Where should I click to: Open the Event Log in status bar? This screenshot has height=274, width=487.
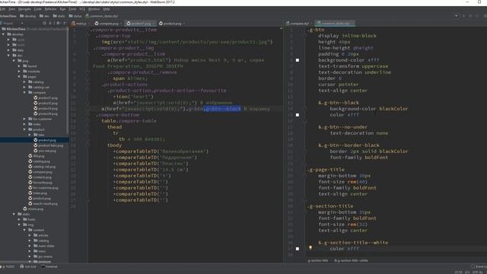pos(479,266)
